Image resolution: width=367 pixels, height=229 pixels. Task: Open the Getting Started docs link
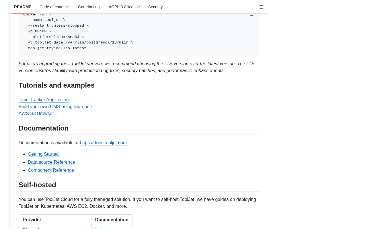[x=43, y=154]
